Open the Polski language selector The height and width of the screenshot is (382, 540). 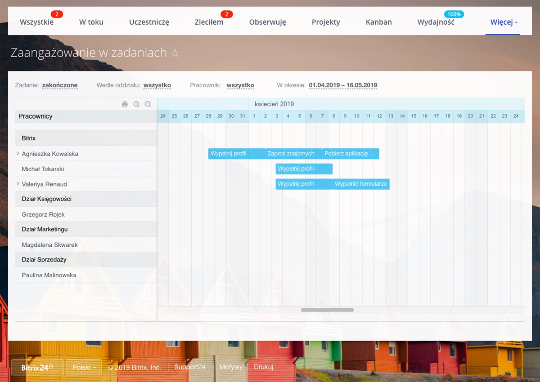point(84,367)
